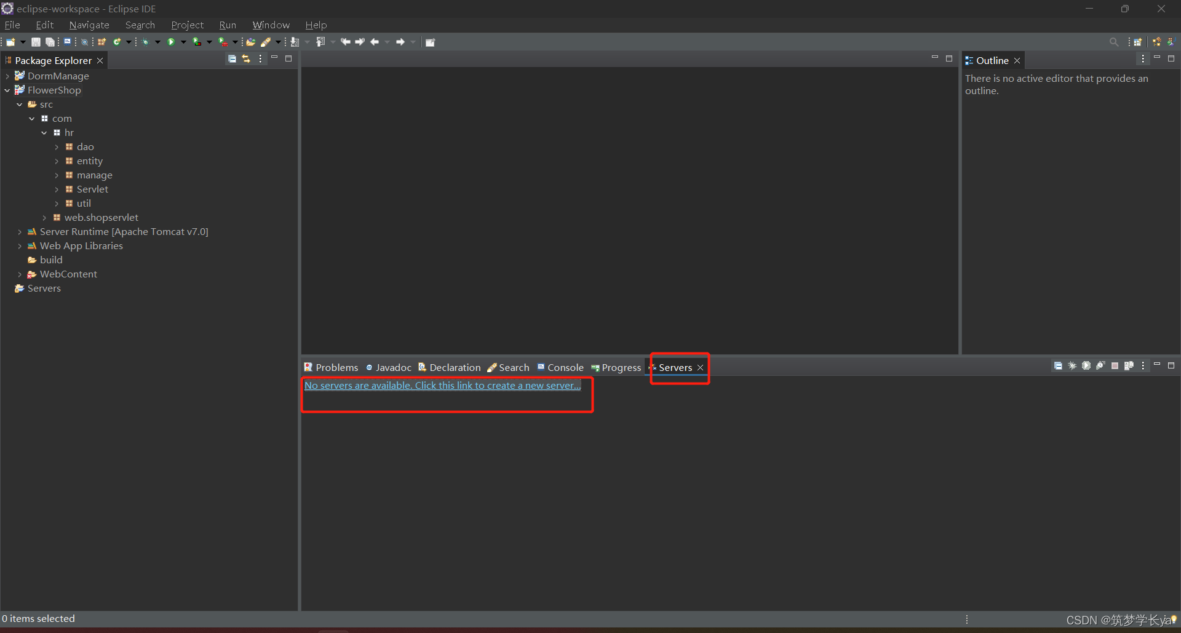The height and width of the screenshot is (633, 1181).
Task: Close the Outline tab
Action: tap(1017, 61)
